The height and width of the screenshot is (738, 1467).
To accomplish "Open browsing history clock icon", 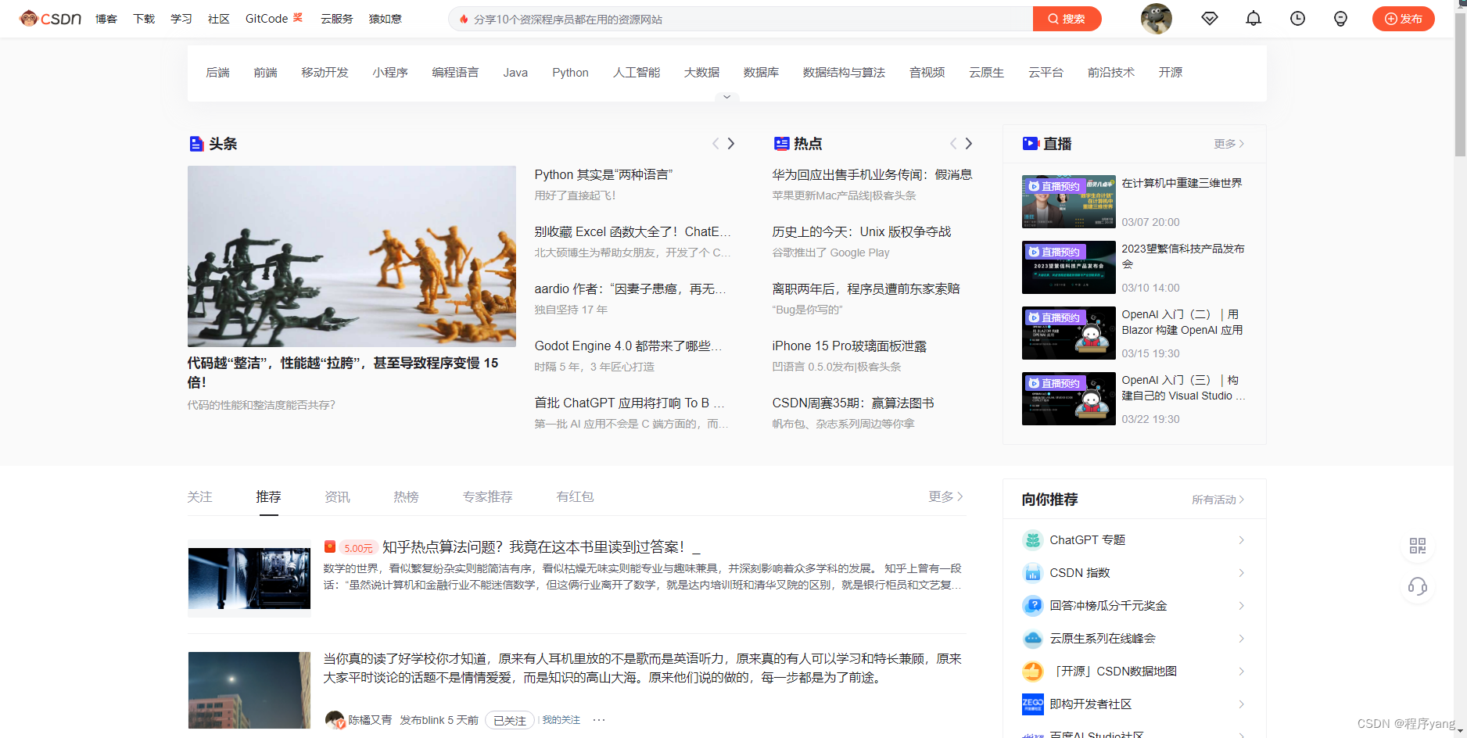I will coord(1297,19).
